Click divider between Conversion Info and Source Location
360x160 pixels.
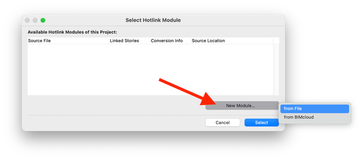pyautogui.click(x=191, y=41)
